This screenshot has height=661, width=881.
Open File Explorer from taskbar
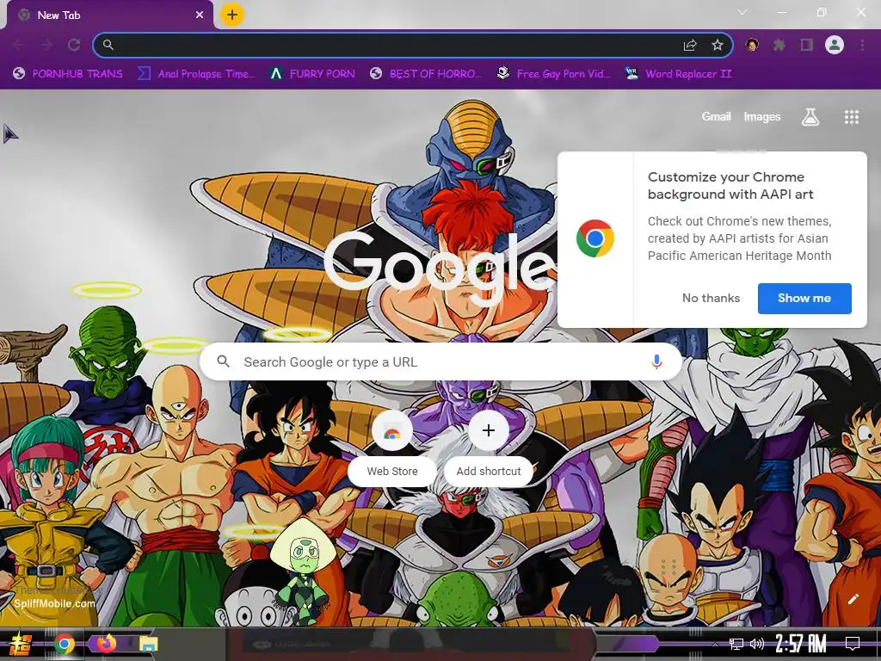[148, 644]
